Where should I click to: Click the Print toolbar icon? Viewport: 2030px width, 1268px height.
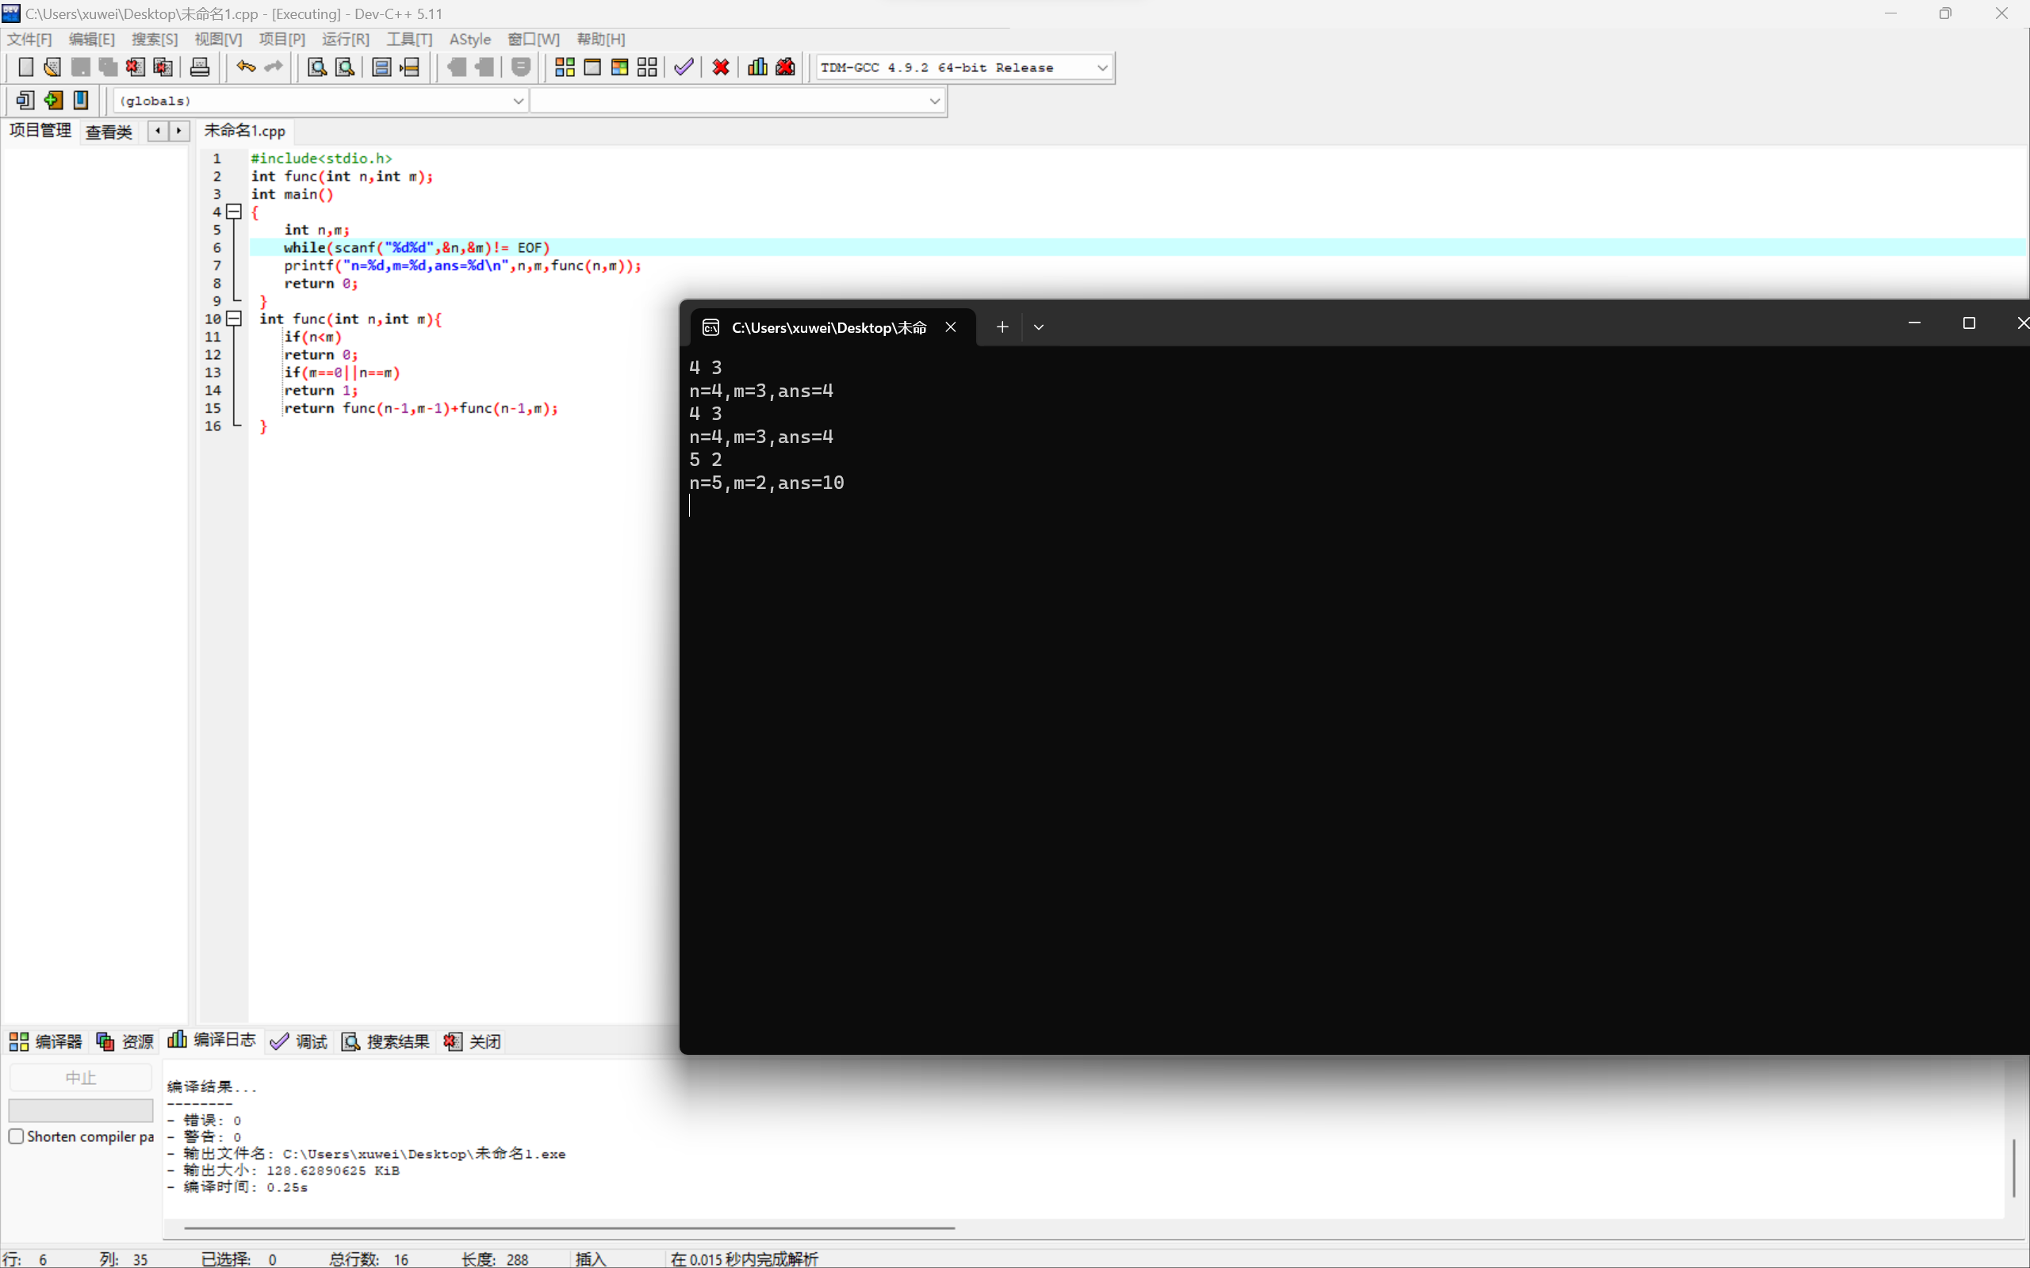(x=200, y=67)
